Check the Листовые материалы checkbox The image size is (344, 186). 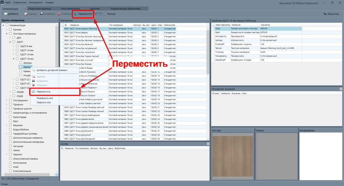coord(10,34)
